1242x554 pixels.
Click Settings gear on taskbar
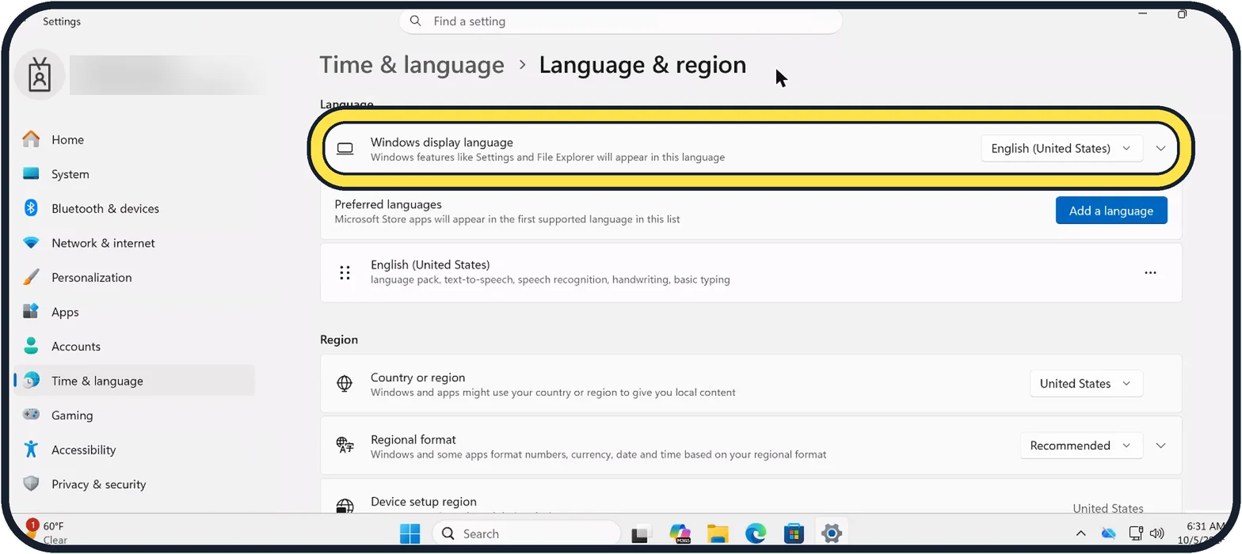[831, 534]
